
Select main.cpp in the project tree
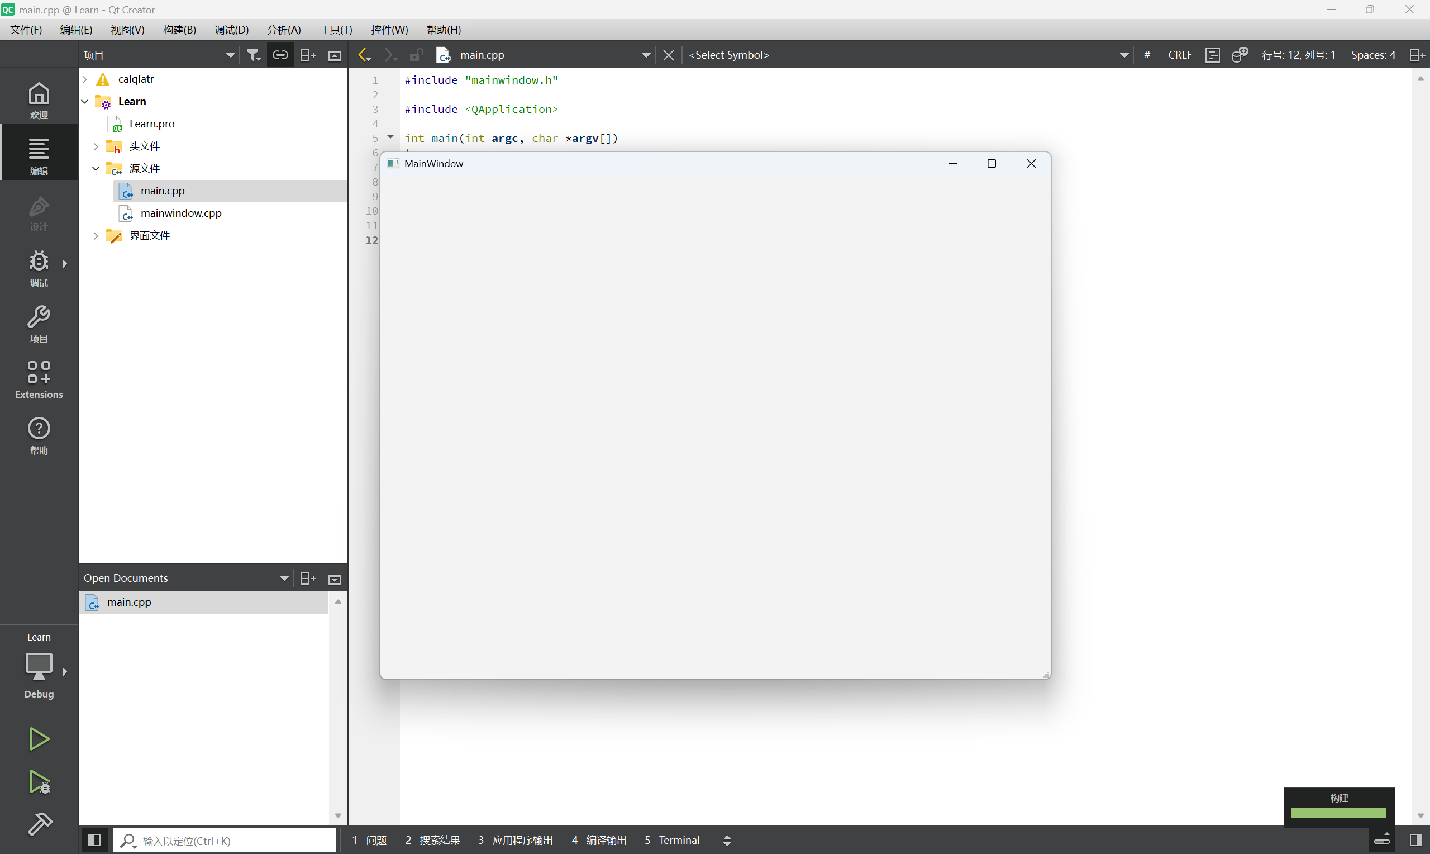tap(163, 191)
